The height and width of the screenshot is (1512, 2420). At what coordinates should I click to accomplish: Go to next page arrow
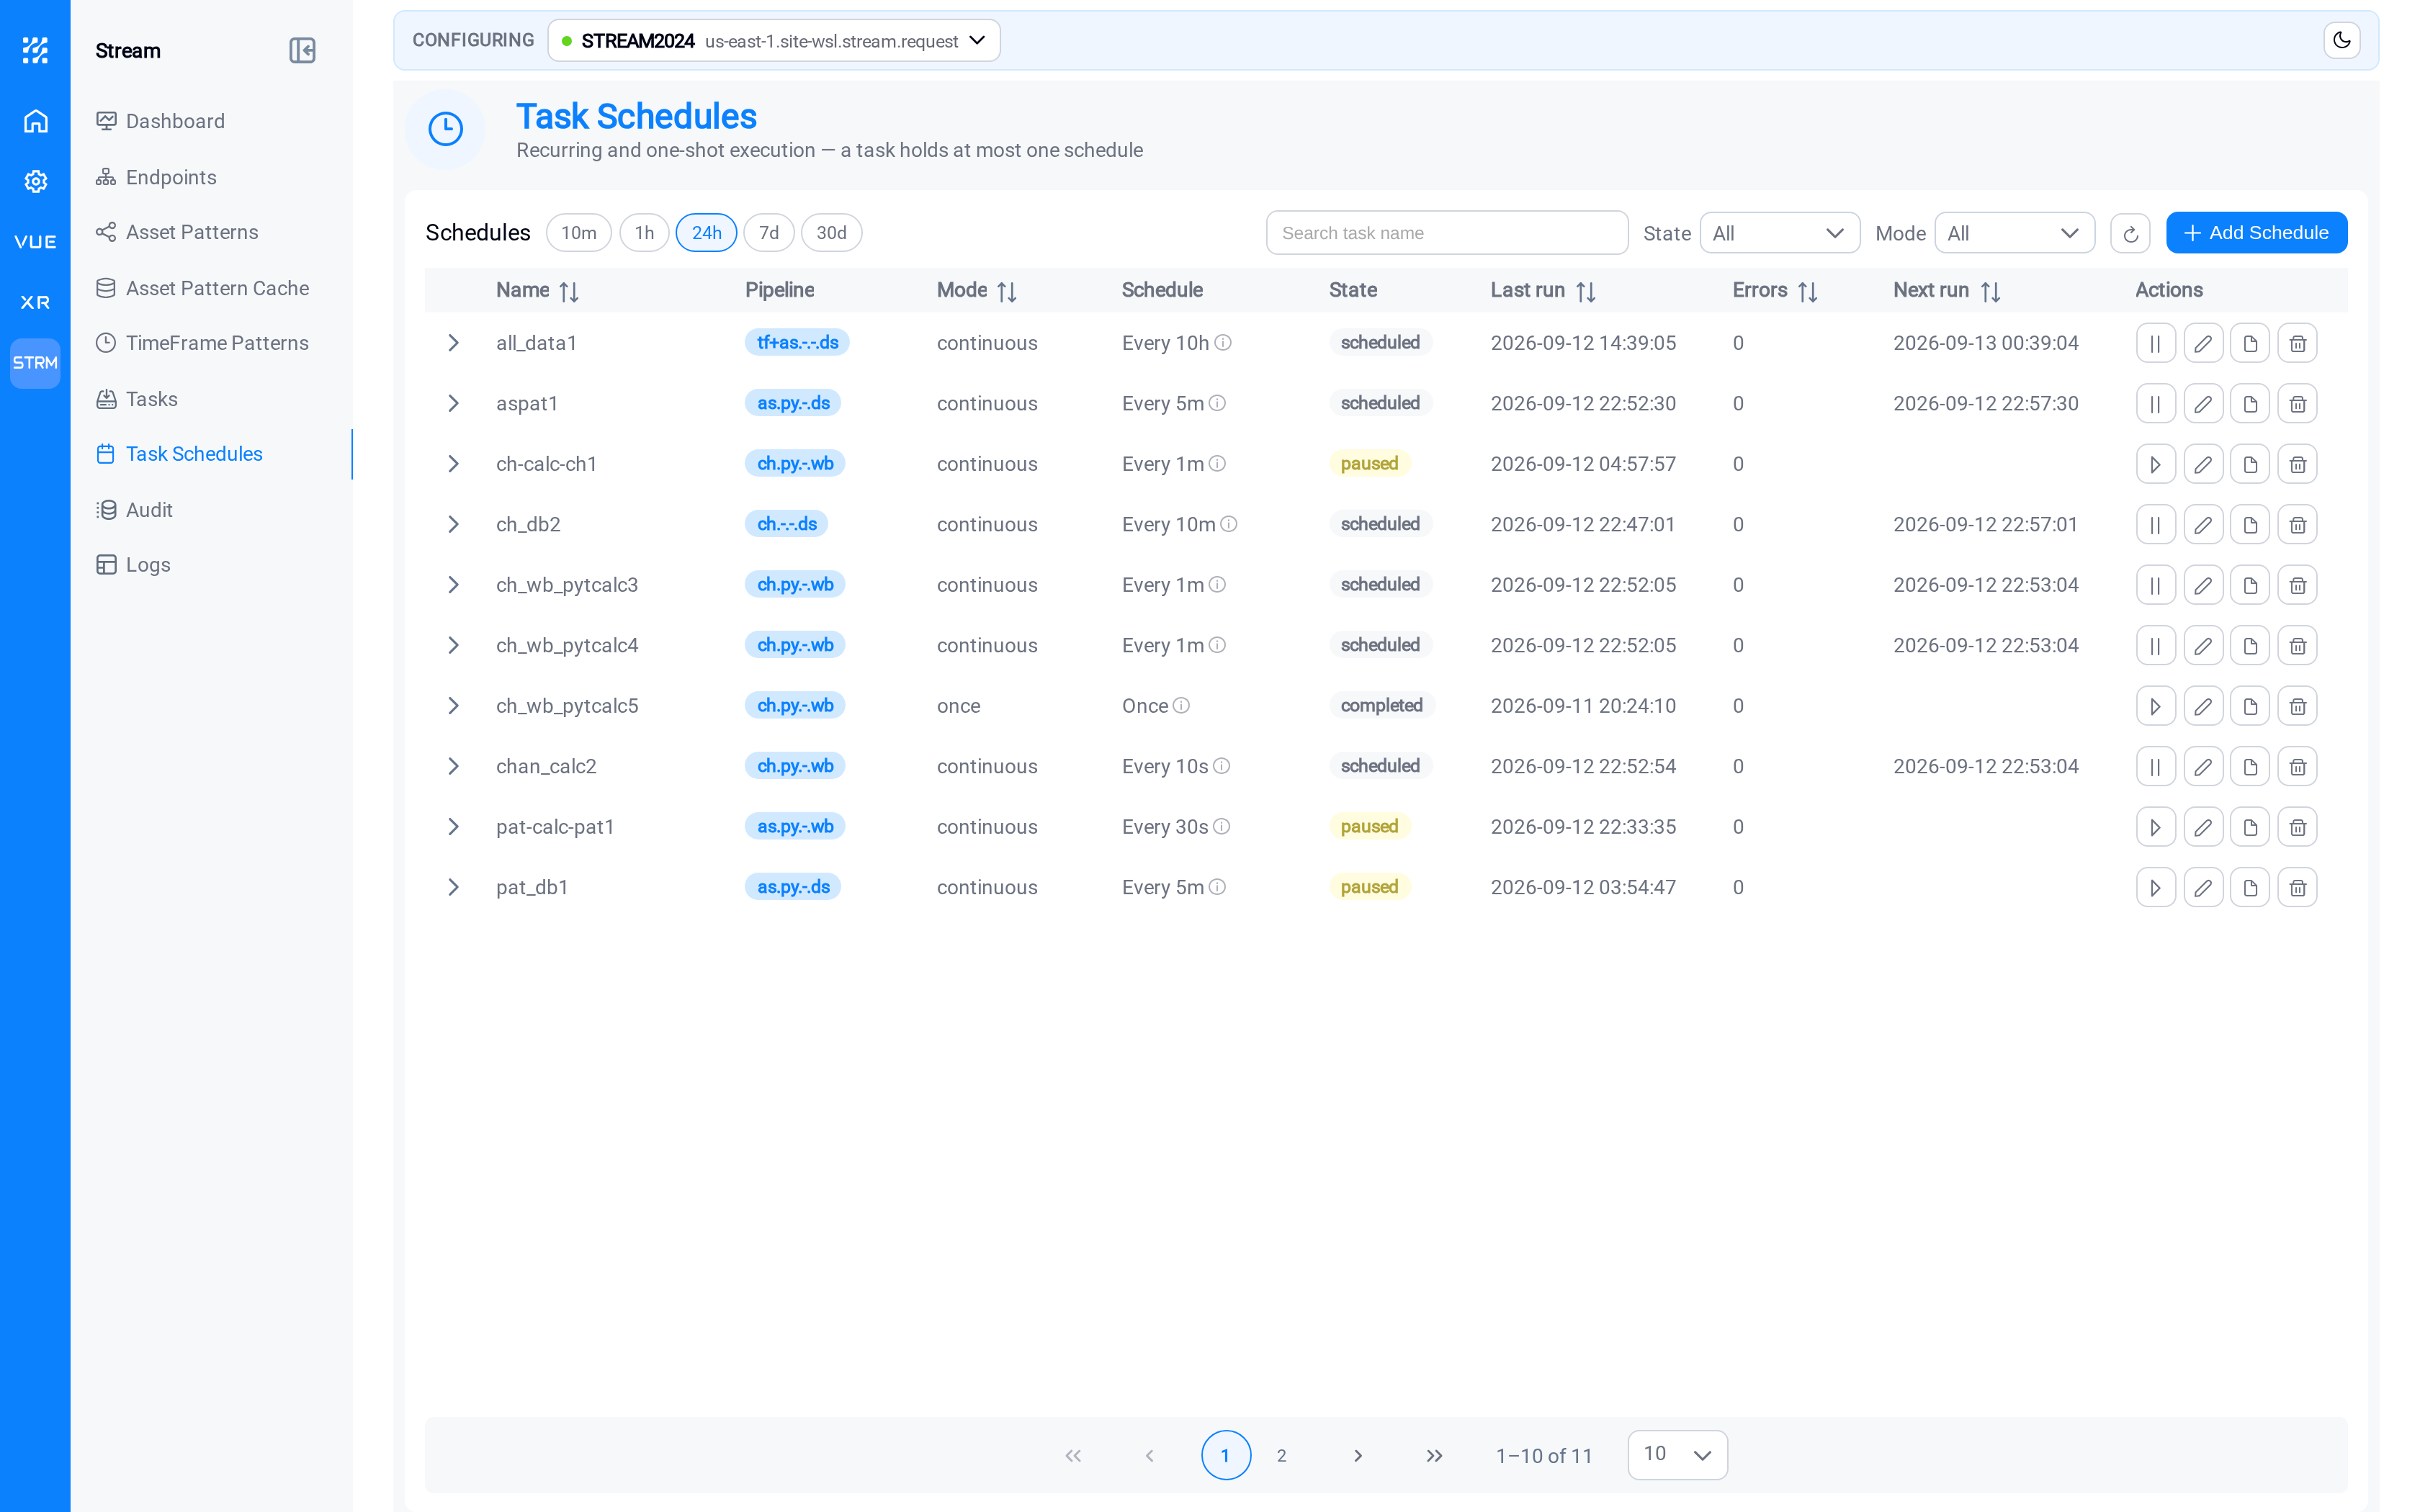point(1357,1456)
